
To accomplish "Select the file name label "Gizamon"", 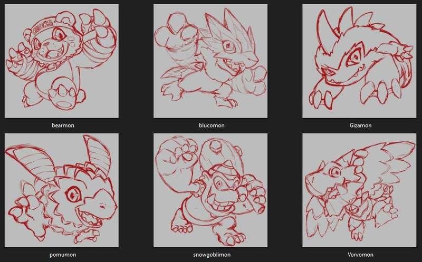I will [x=360, y=125].
